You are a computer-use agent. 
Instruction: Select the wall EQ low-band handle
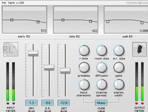(x=108, y=21)
